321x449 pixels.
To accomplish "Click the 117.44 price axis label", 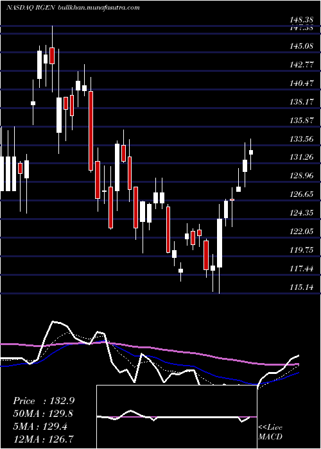I will 301,269.
